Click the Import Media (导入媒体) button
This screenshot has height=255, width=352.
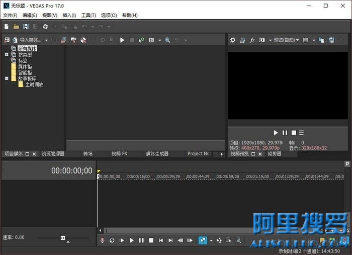tap(28, 40)
